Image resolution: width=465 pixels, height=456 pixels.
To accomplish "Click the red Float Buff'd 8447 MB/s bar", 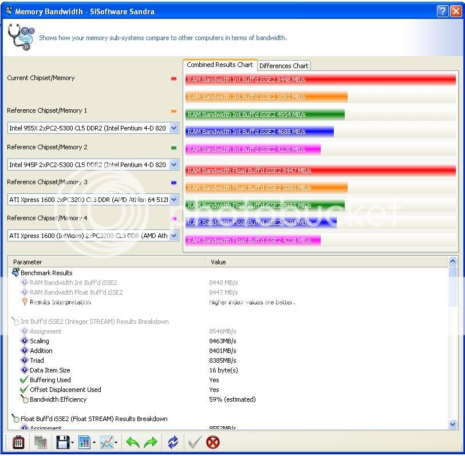I will [x=321, y=170].
